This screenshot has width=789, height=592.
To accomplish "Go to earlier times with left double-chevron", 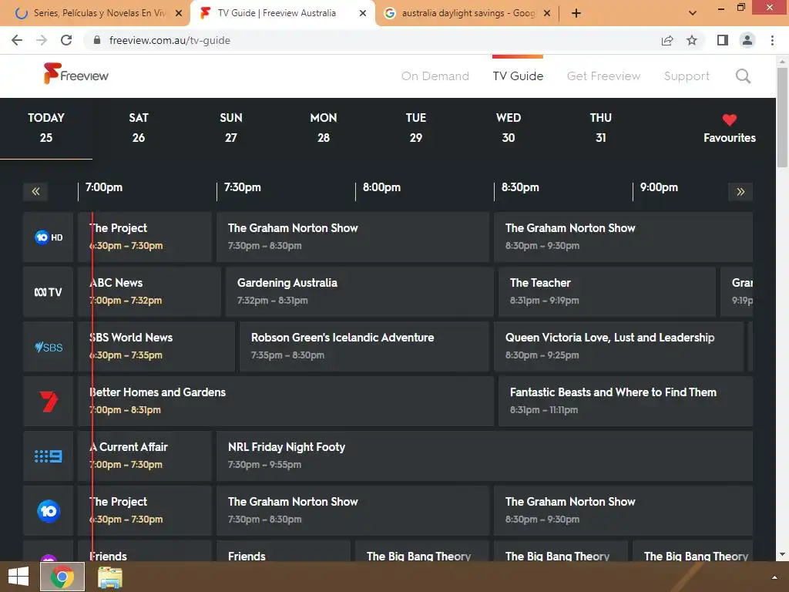I will coord(35,191).
